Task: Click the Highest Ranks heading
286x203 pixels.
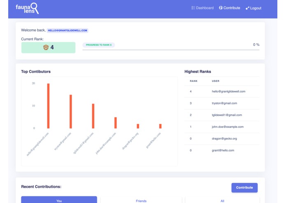Action: pos(198,72)
